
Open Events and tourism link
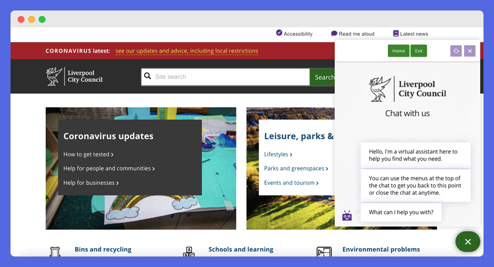coord(292,183)
